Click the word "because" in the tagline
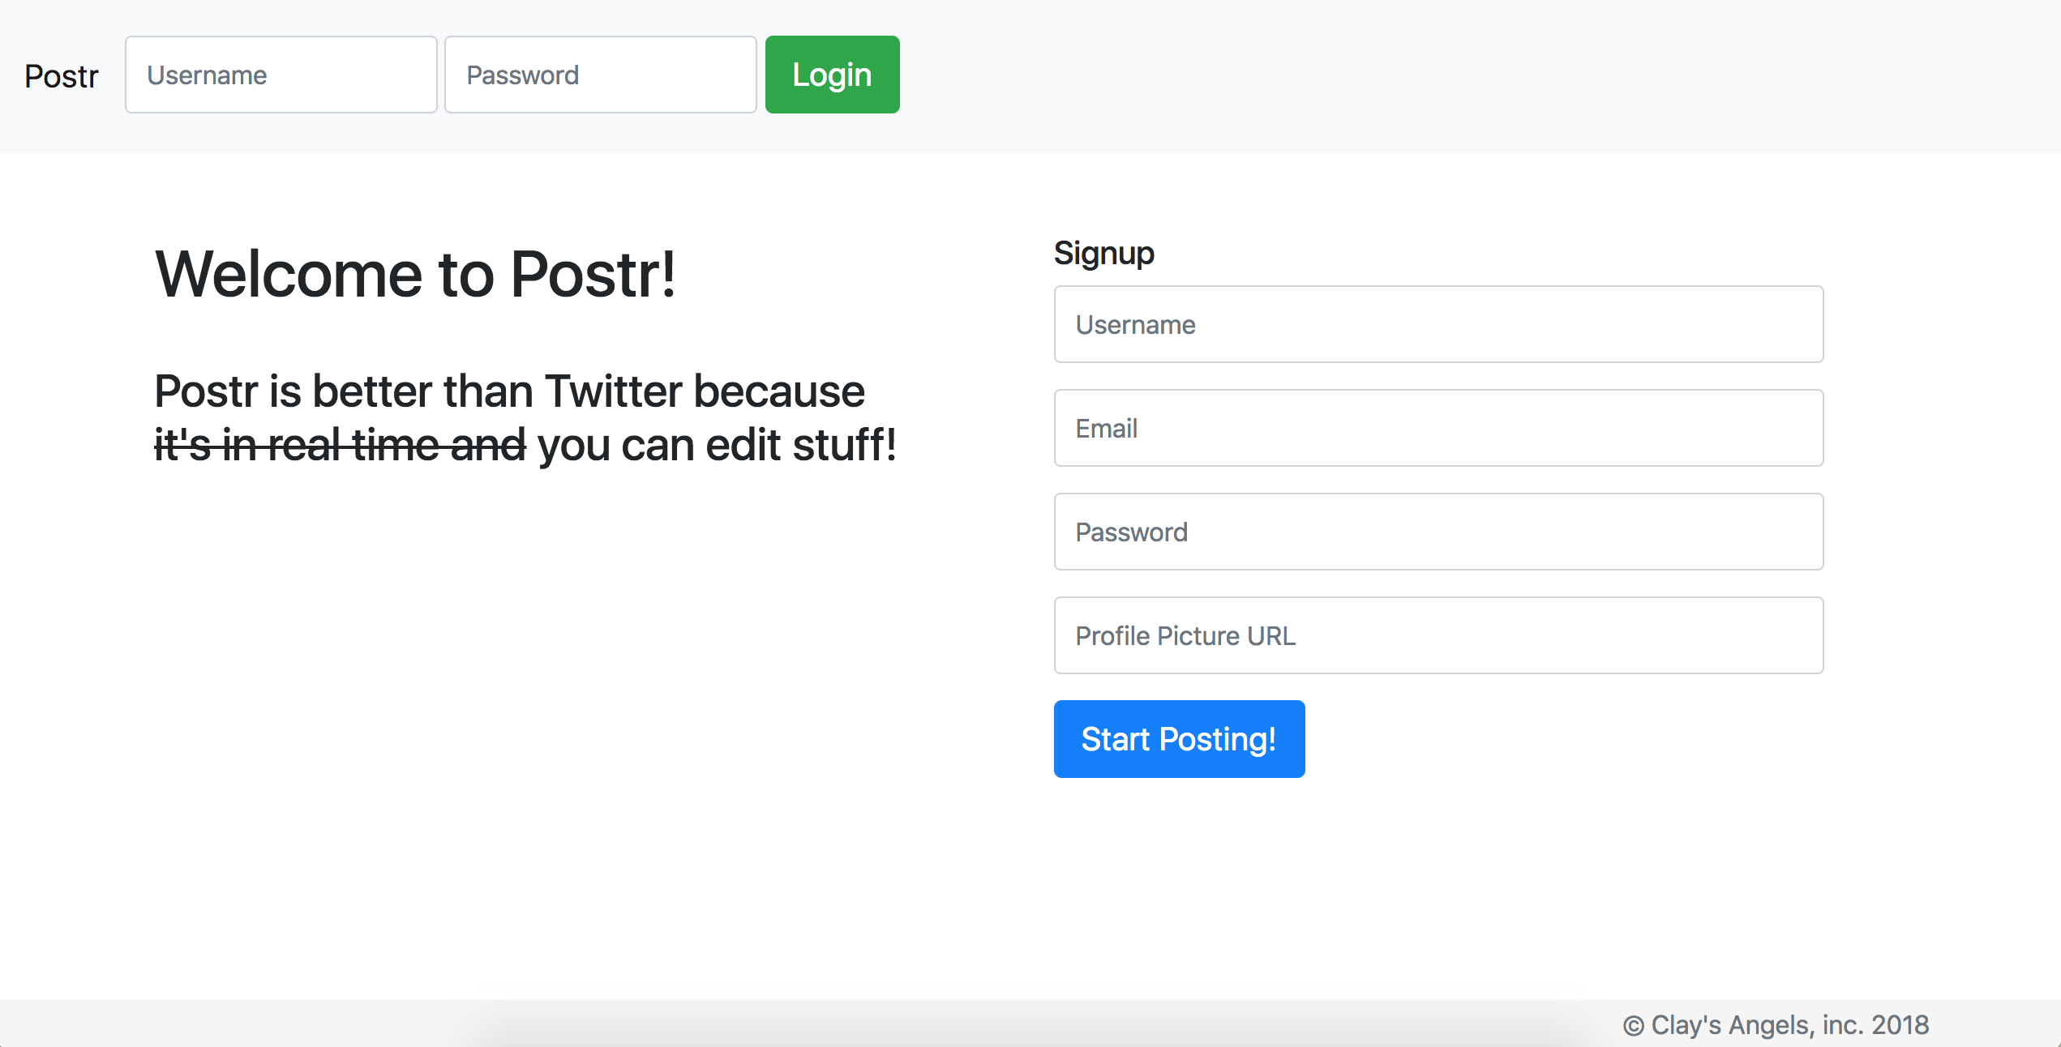The height and width of the screenshot is (1047, 2061). coord(779,391)
